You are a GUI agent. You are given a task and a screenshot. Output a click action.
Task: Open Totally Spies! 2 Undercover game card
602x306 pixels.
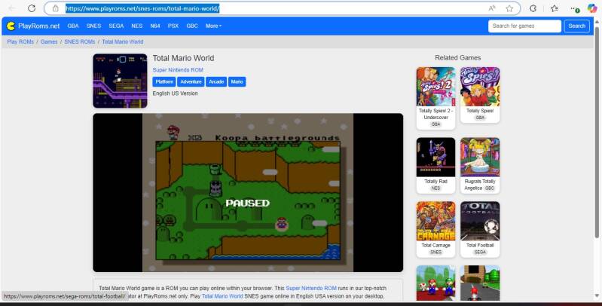click(x=435, y=98)
